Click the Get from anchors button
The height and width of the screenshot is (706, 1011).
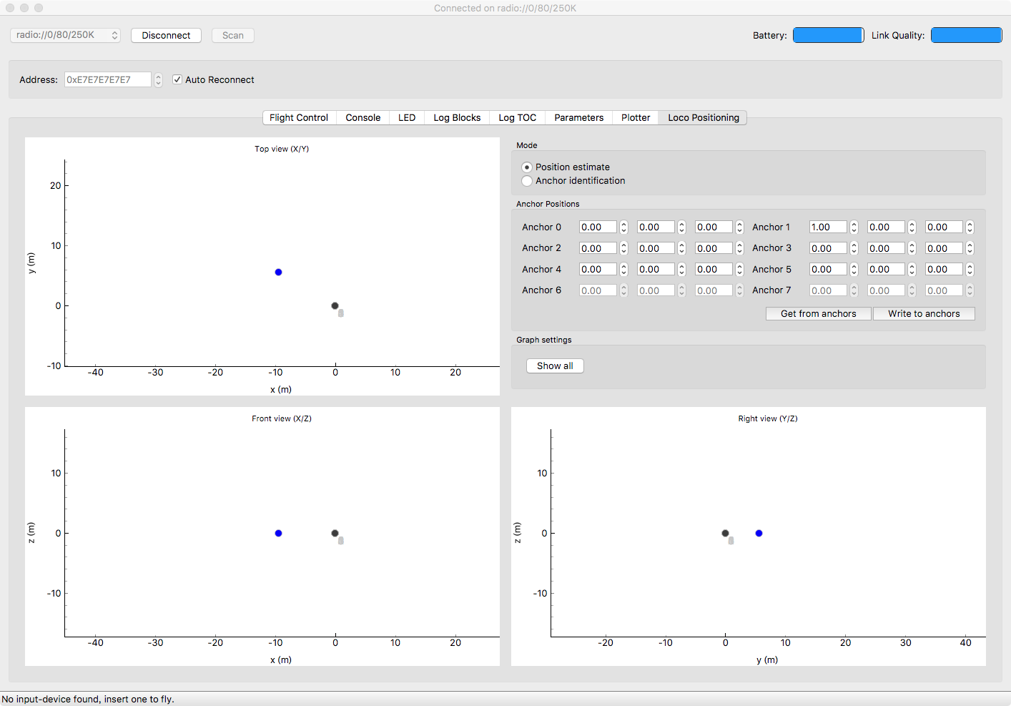click(818, 313)
